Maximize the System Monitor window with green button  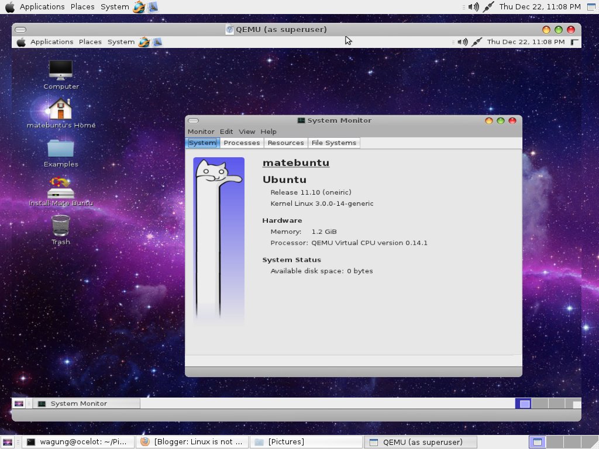pos(501,120)
